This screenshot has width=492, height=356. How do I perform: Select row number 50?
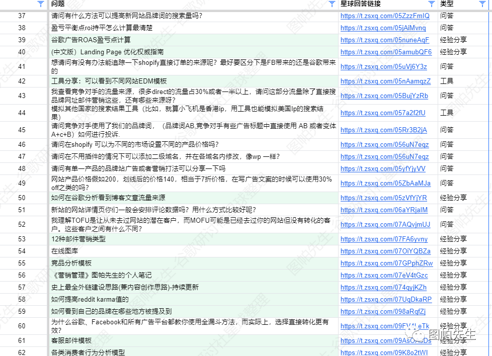coord(23,198)
